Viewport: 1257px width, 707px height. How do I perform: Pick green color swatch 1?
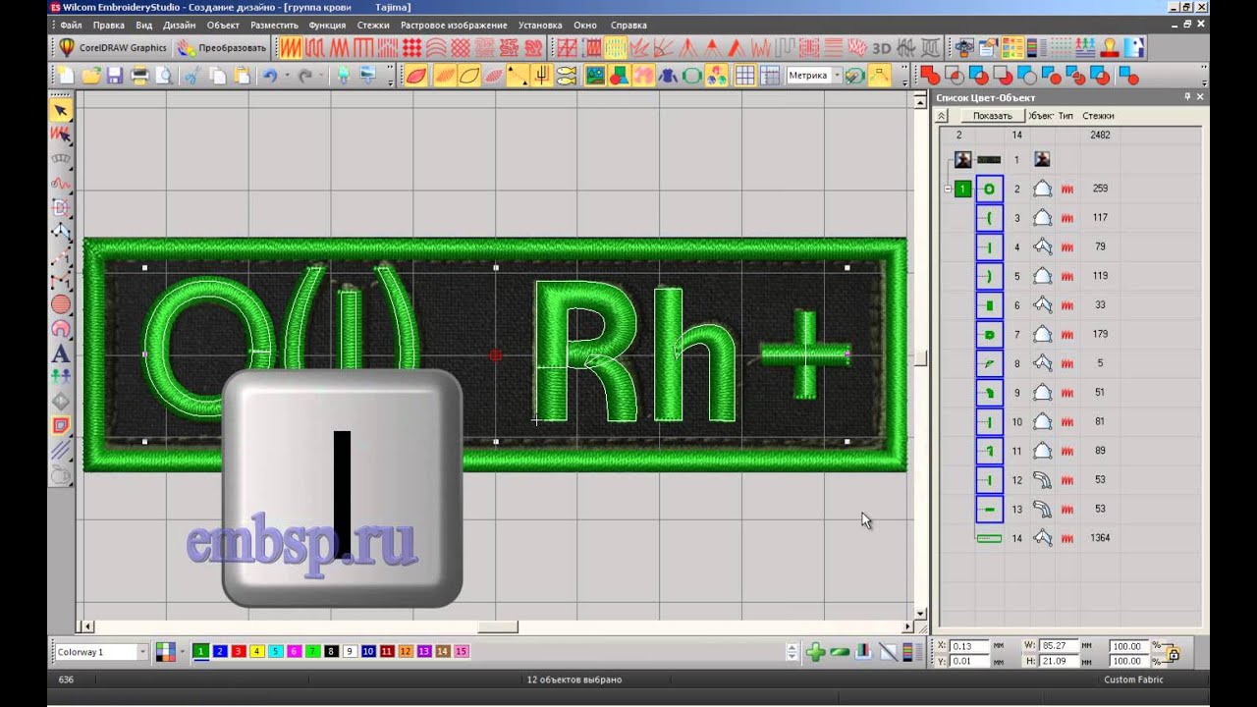click(x=200, y=652)
